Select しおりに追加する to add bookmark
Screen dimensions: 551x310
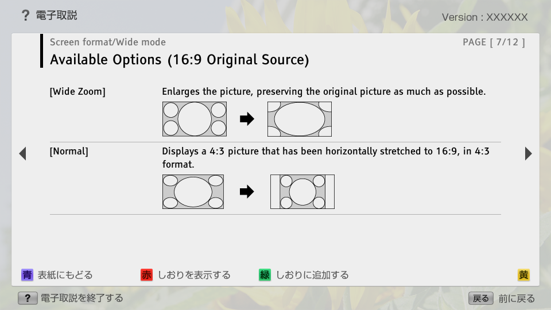(312, 275)
